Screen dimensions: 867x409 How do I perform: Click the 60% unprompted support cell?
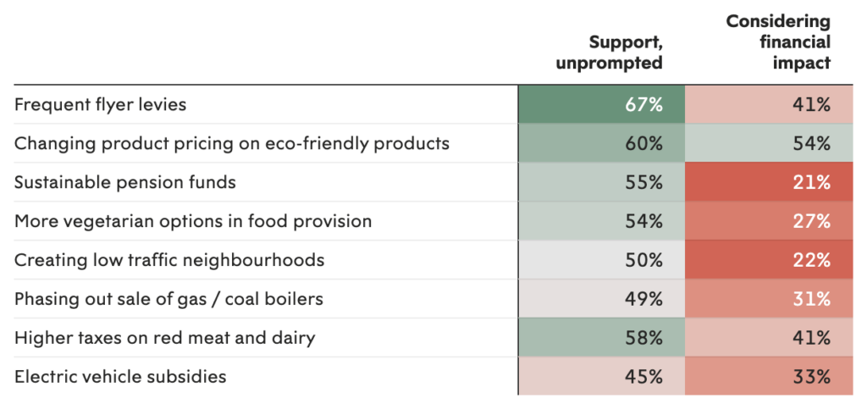click(x=601, y=143)
